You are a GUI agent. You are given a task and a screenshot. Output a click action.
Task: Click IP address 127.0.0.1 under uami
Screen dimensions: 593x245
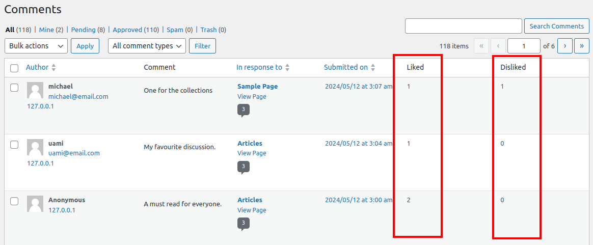[40, 164]
